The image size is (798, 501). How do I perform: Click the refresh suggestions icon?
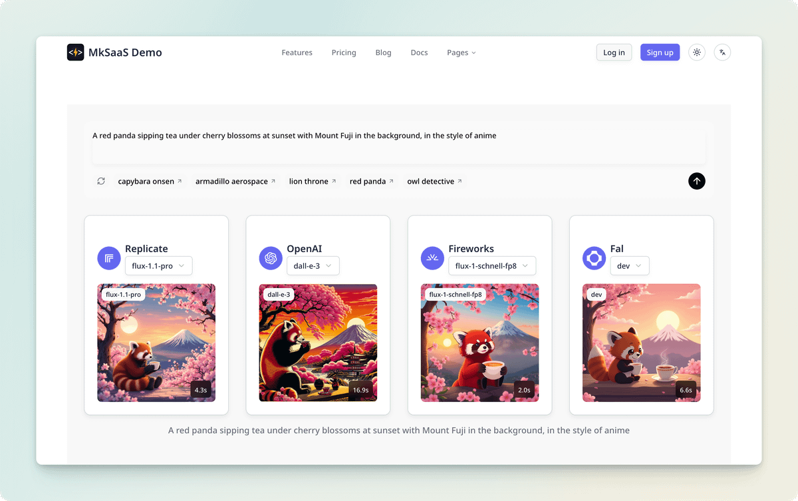pyautogui.click(x=101, y=181)
